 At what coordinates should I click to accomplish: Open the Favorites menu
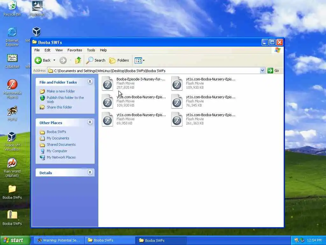coord(74,50)
